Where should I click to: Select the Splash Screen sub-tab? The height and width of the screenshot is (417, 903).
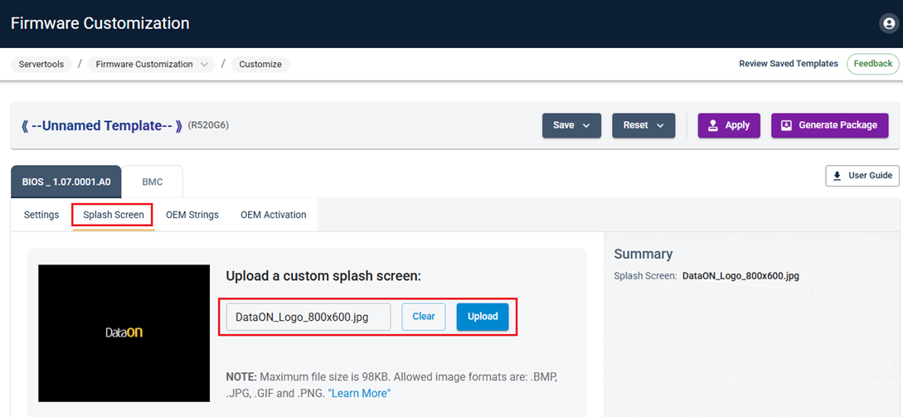[114, 215]
